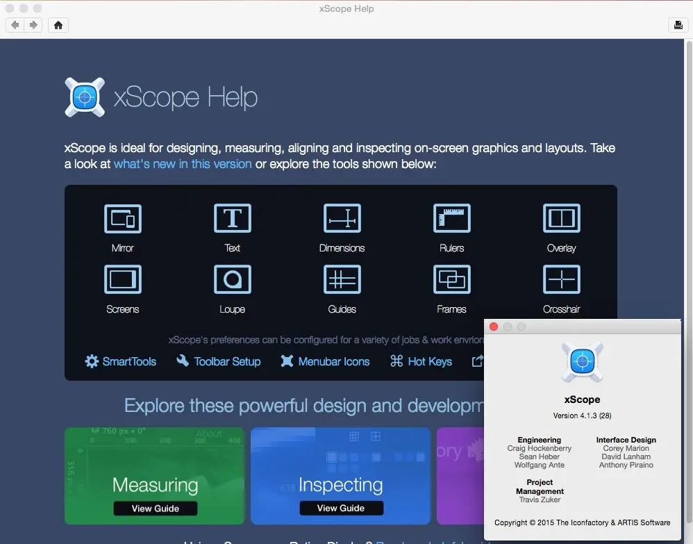Click the share icon beside Hot Keys
Viewport: 693px width, 544px height.
[x=477, y=361]
